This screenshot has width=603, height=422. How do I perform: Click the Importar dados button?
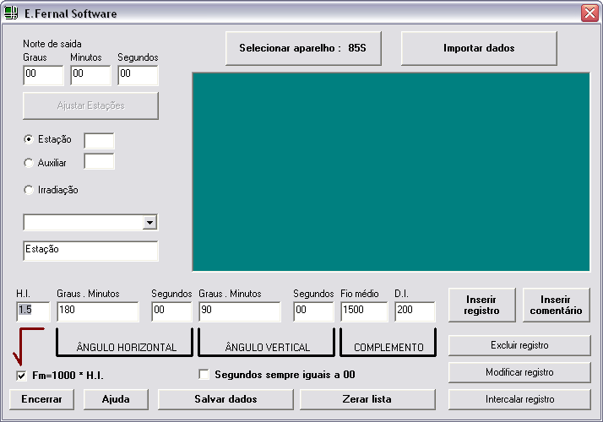pos(478,48)
